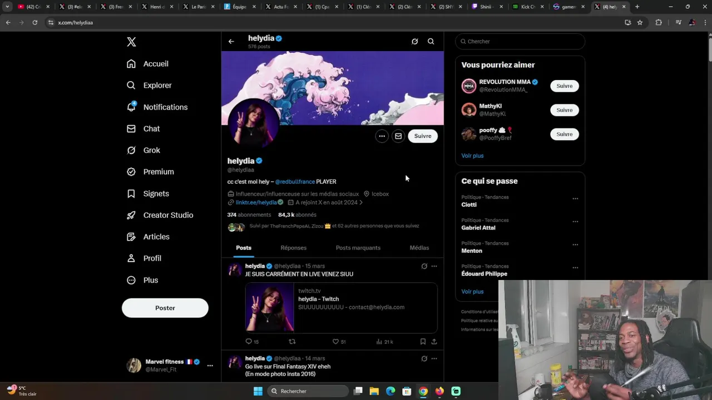Open more options for Édouard Philippe trend
Image resolution: width=712 pixels, height=400 pixels.
[575, 268]
